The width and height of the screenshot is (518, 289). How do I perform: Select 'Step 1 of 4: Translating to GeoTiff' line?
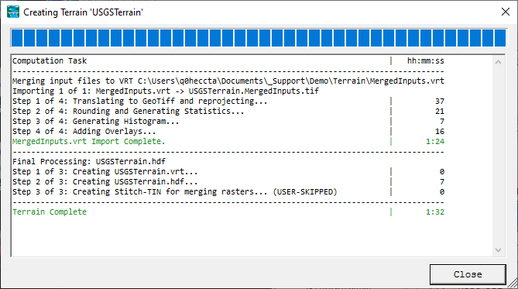(x=139, y=101)
